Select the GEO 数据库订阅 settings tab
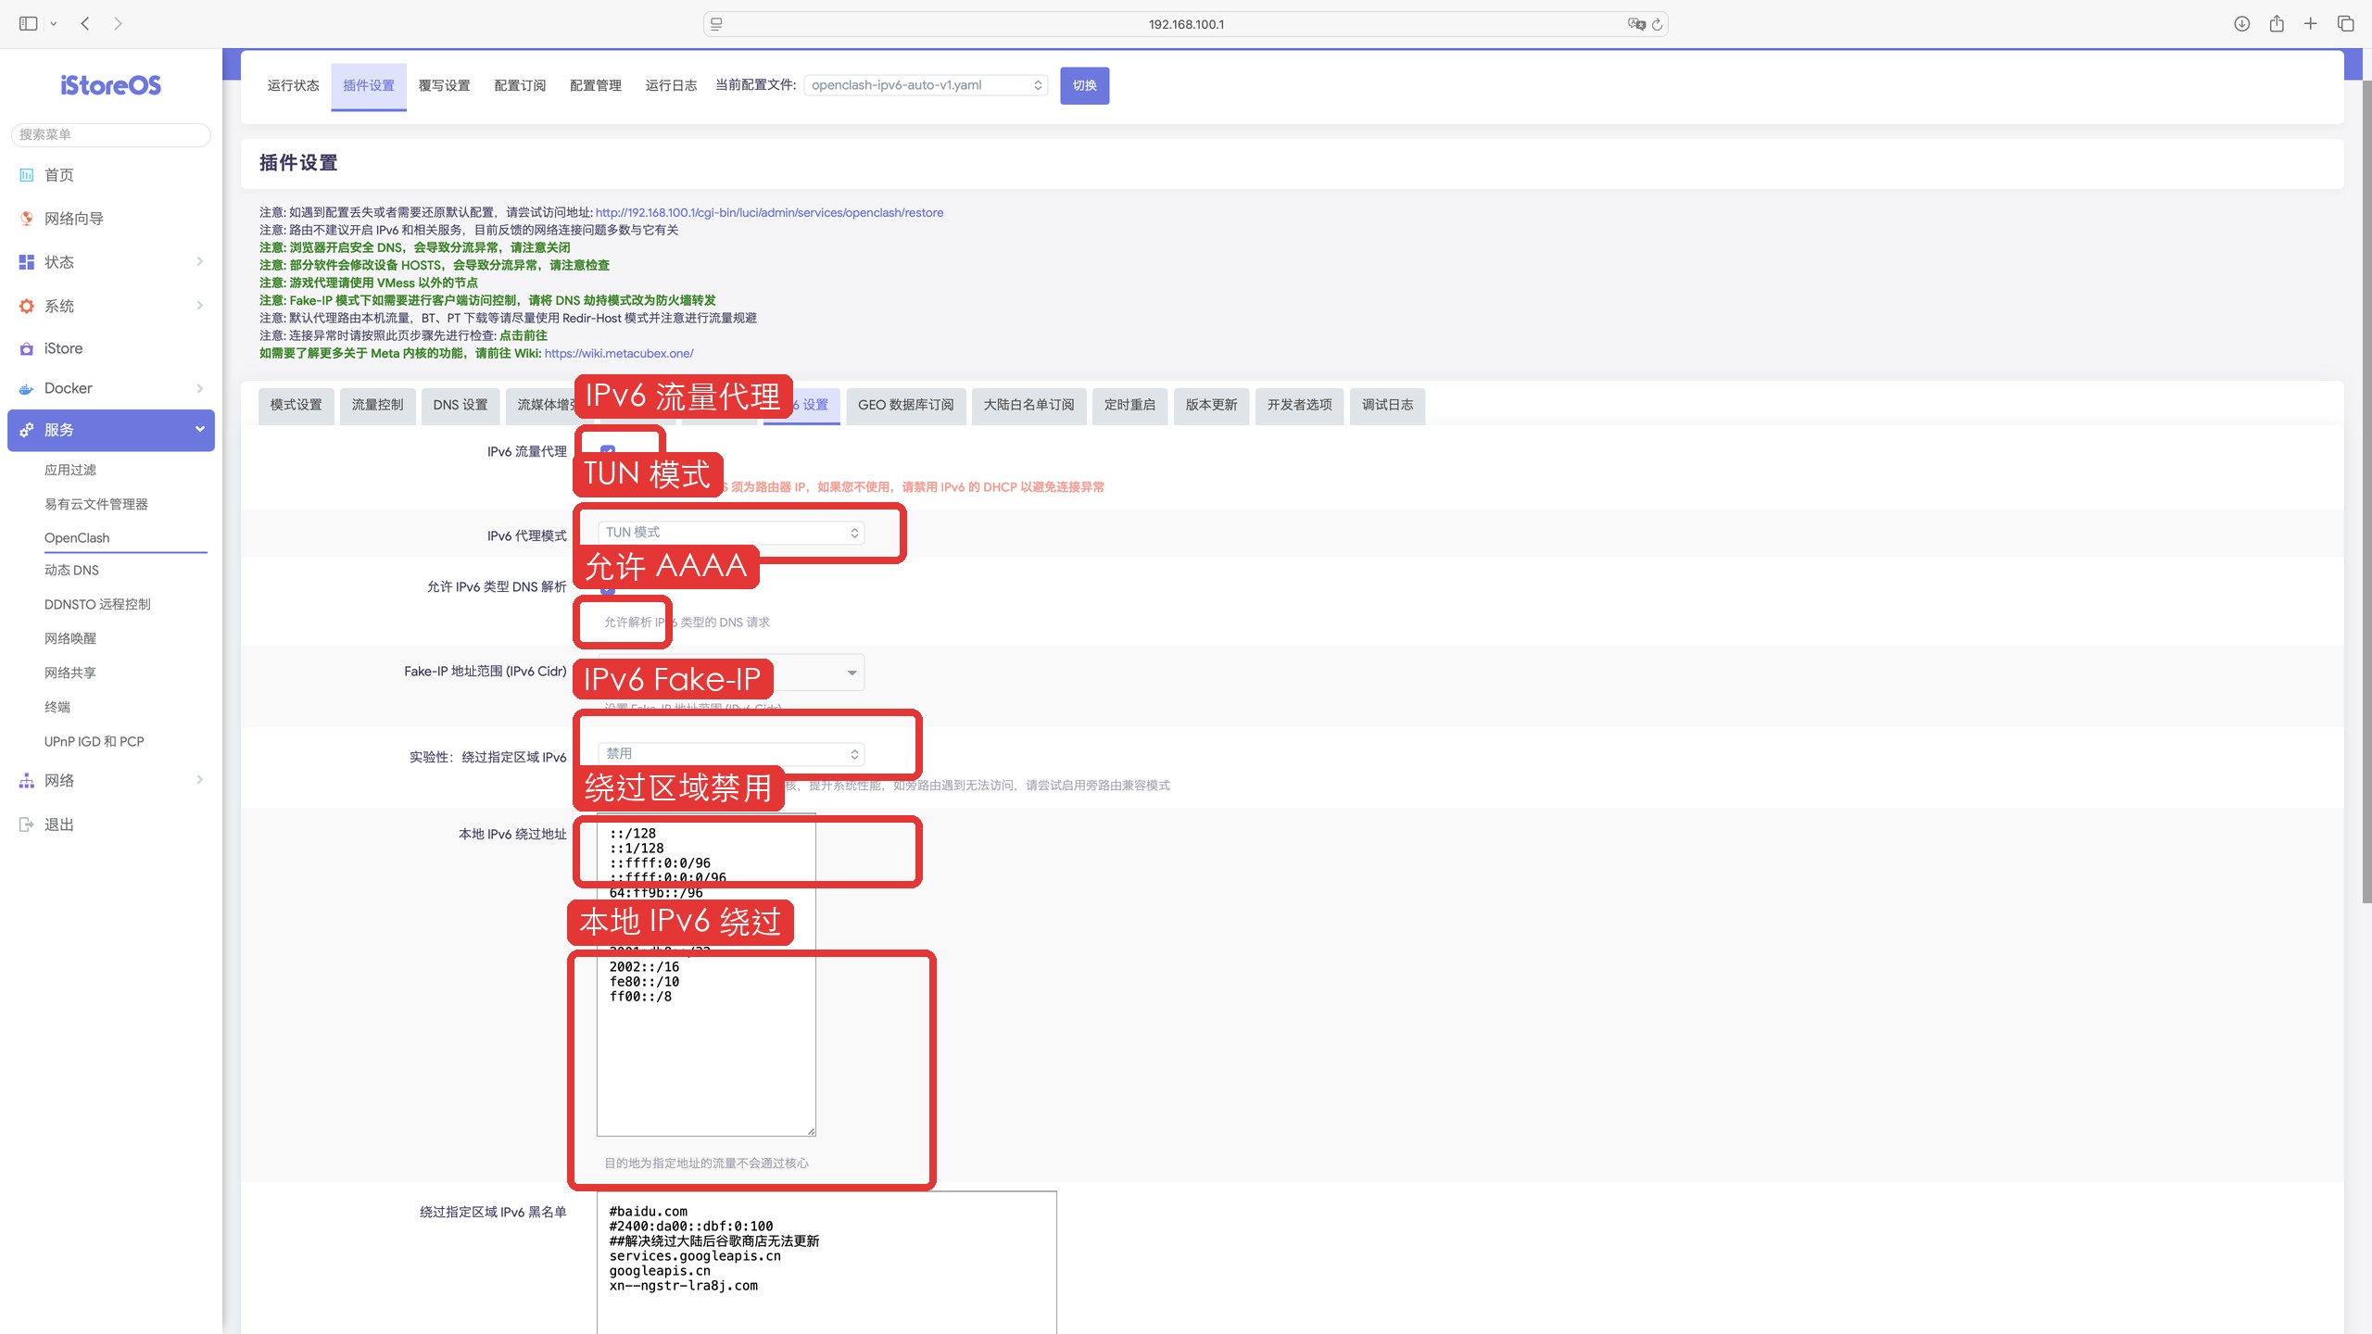This screenshot has height=1334, width=2372. 906,406
